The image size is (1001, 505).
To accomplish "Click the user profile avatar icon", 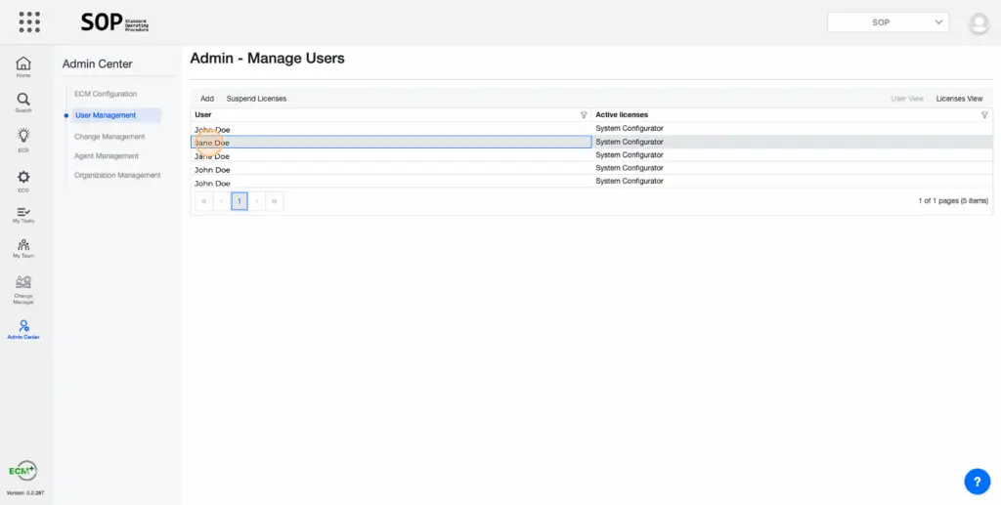I will point(978,23).
